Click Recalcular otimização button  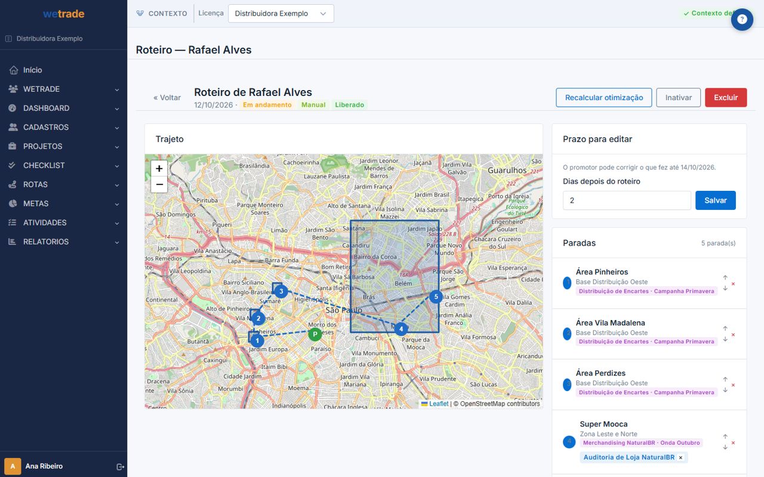pyautogui.click(x=604, y=98)
